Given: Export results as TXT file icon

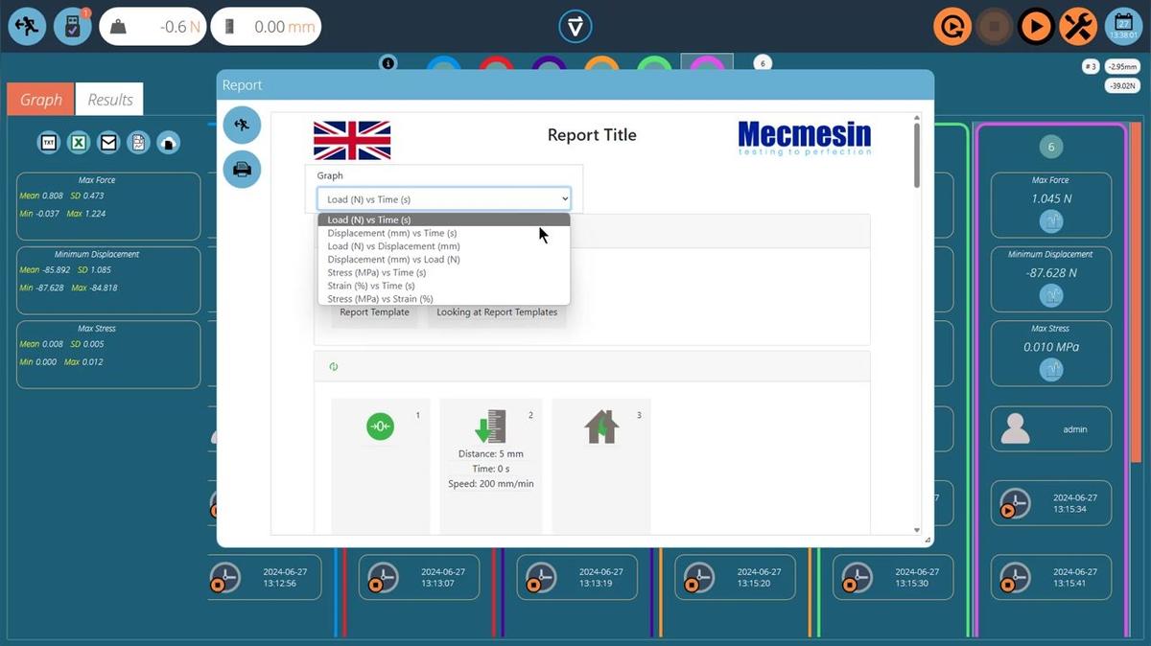Looking at the screenshot, I should [49, 143].
